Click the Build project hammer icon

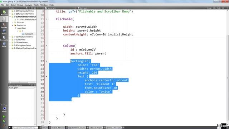pos(4,125)
